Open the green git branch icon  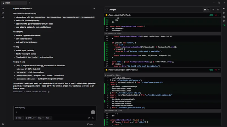coord(224,25)
